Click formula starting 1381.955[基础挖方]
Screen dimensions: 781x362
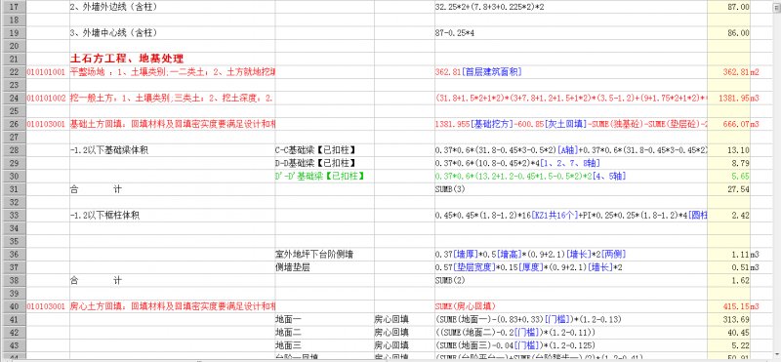click(571, 124)
